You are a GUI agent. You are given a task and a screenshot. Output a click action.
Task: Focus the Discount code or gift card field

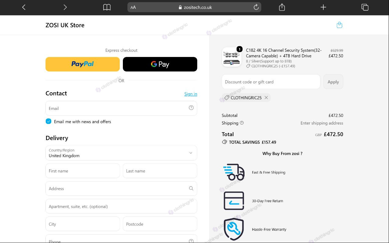coord(271,82)
